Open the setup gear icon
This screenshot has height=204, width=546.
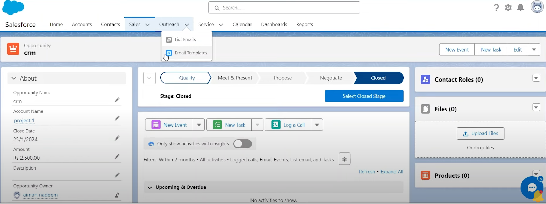[508, 8]
